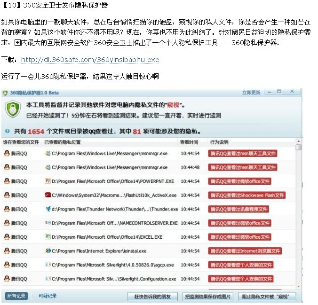The image size is (318, 305).
Task: Select the path ending in EXCEL.EXE
Action: click(x=107, y=237)
